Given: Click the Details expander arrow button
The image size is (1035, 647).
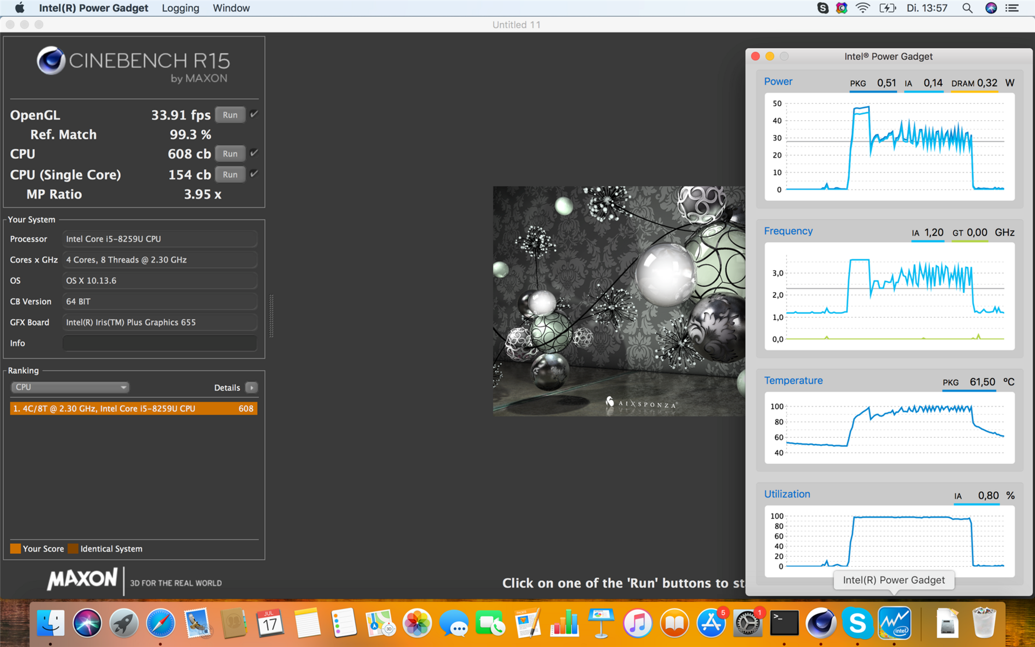Looking at the screenshot, I should (x=253, y=387).
